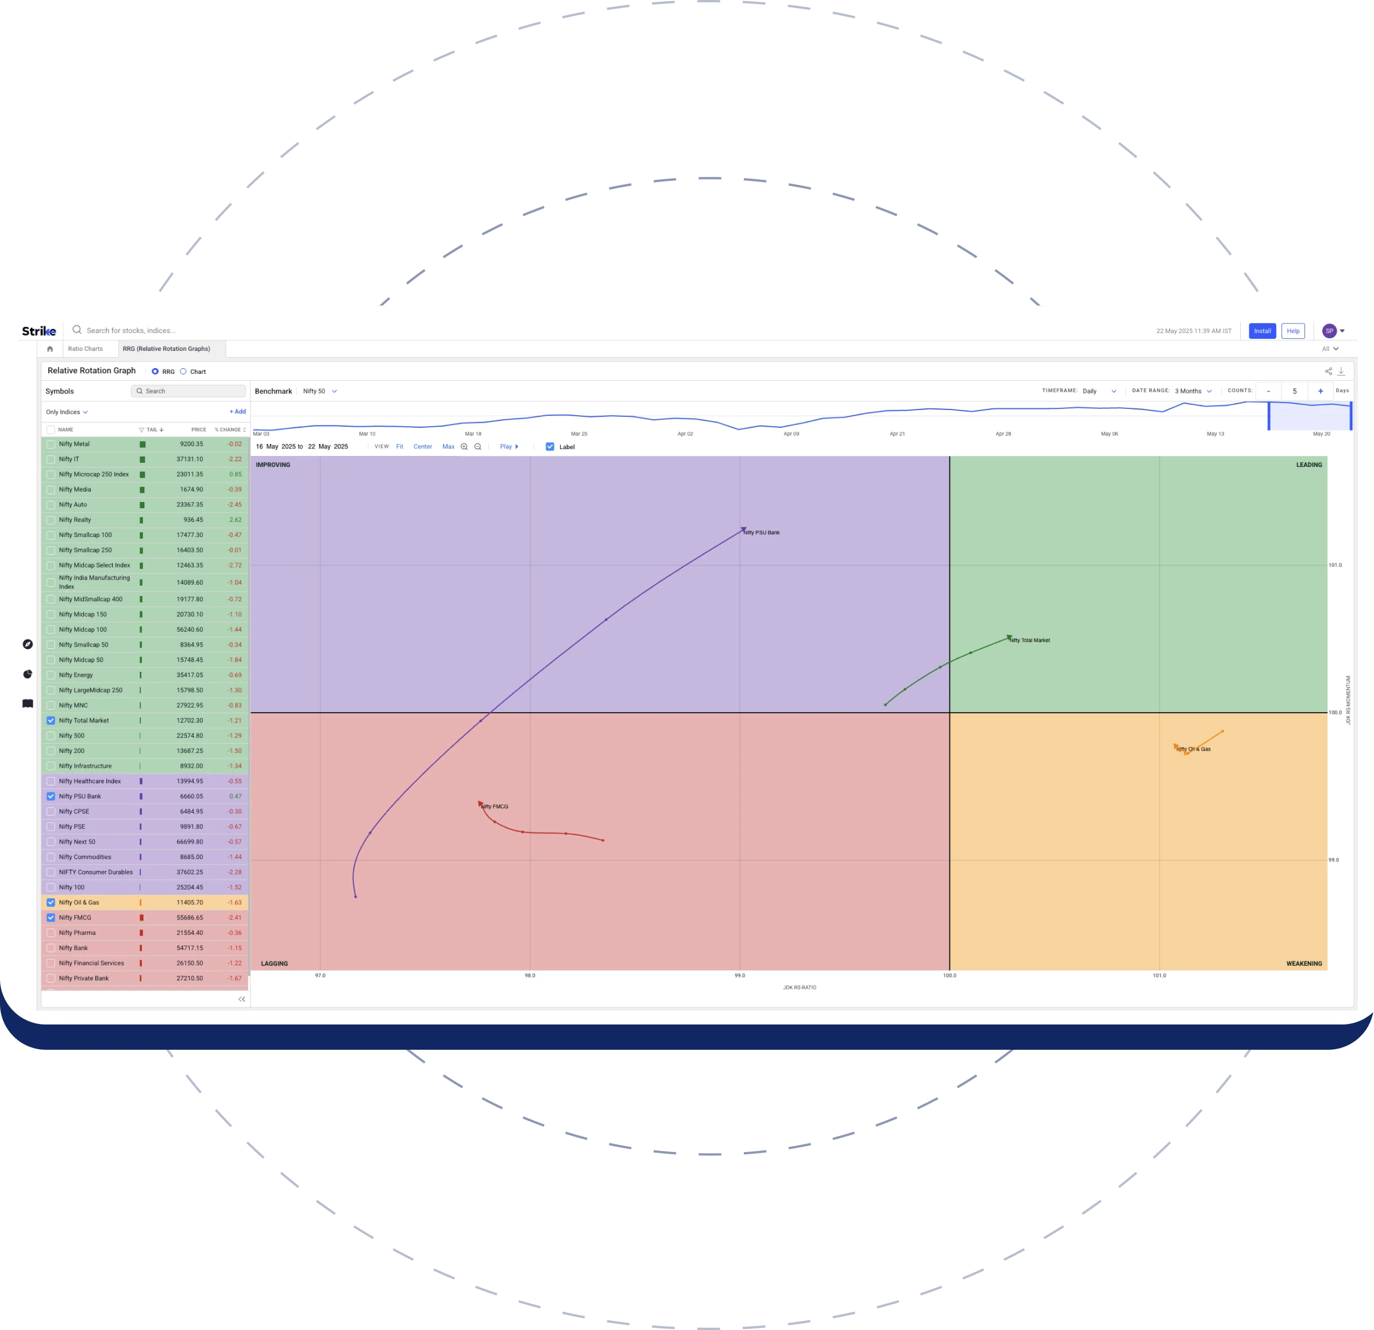The width and height of the screenshot is (1374, 1330).
Task: Click the book icon in left sidebar
Action: pos(28,703)
